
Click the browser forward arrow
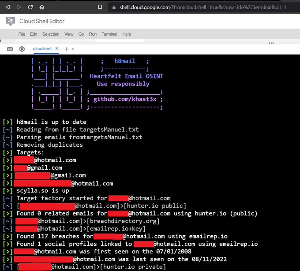coord(19,7)
